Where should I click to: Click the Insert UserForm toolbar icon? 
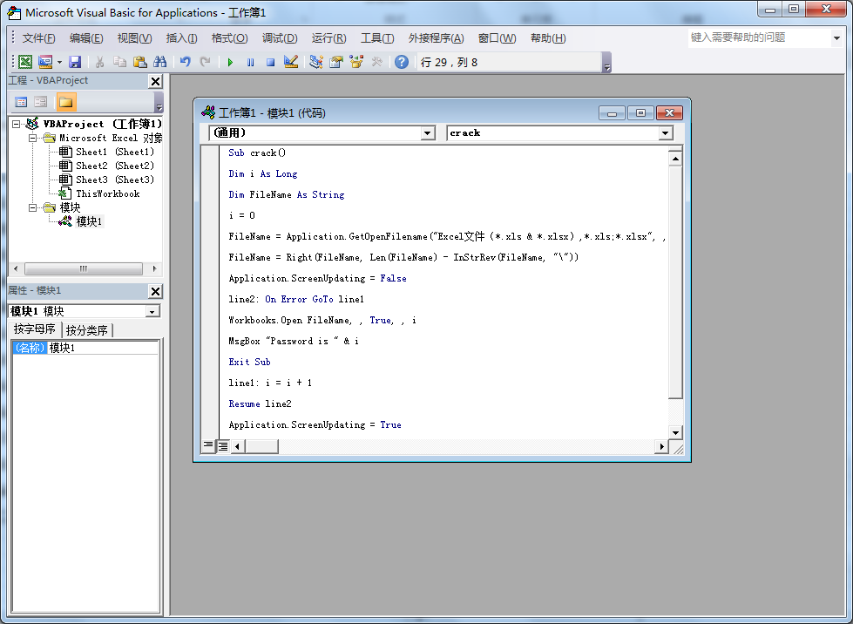tap(45, 62)
